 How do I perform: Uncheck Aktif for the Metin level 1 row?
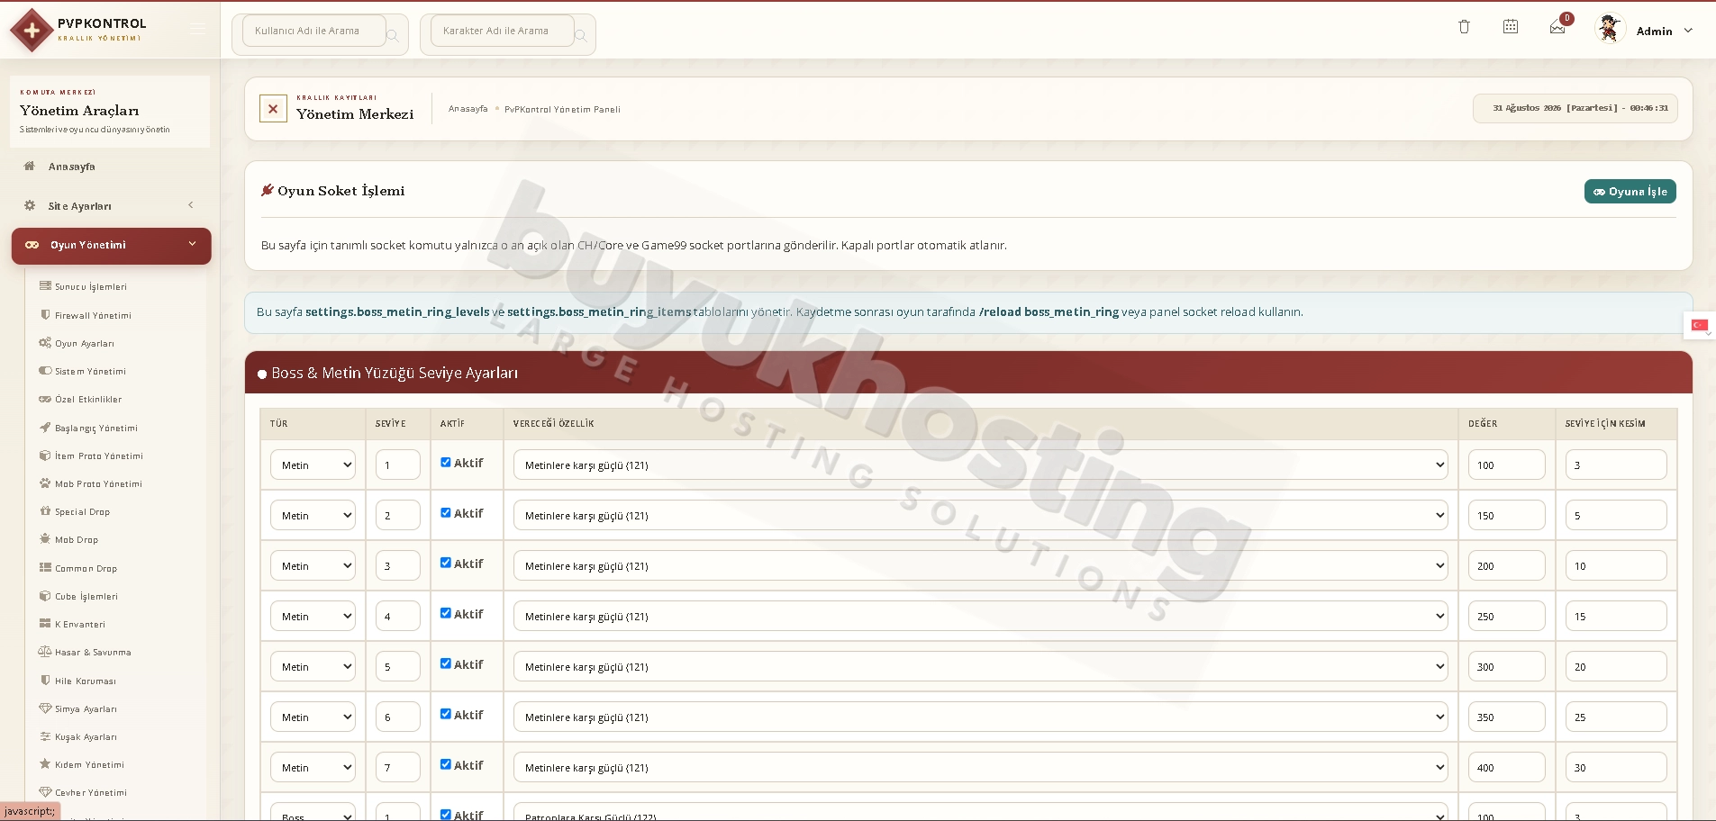pos(446,463)
